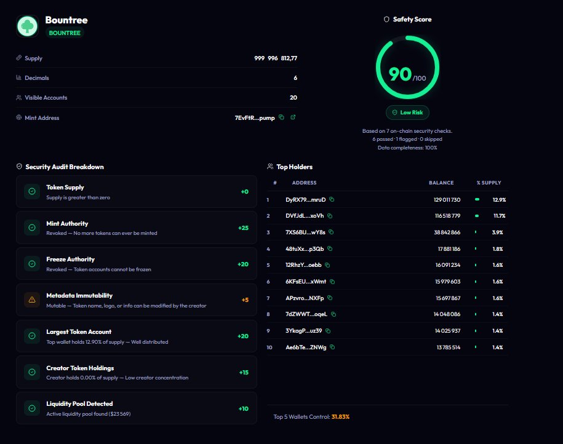The height and width of the screenshot is (444, 563).
Task: Select the Freeze Authority audit card
Action: [137, 264]
